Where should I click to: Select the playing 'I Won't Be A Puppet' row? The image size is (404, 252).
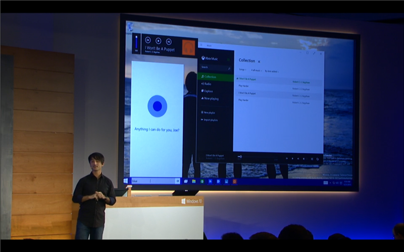click(x=279, y=81)
